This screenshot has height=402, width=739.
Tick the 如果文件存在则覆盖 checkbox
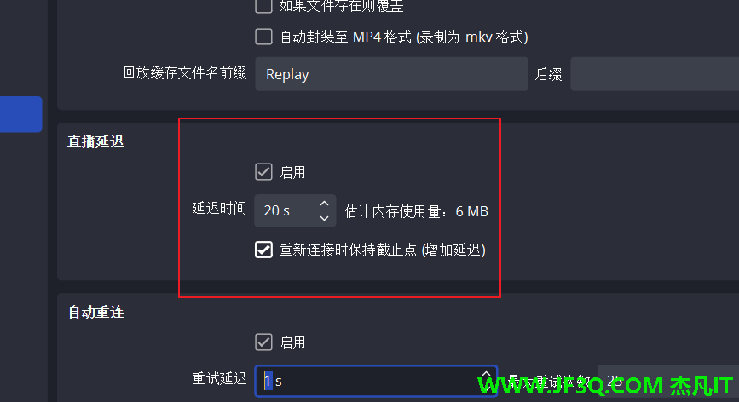pyautogui.click(x=263, y=6)
